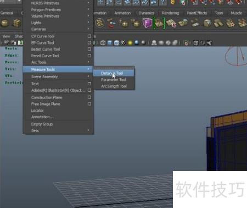The image size is (247, 208).
Task: Toggle textured checker display icon
Action: point(123,43)
